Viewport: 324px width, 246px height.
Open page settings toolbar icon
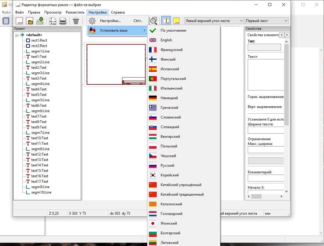point(52,21)
